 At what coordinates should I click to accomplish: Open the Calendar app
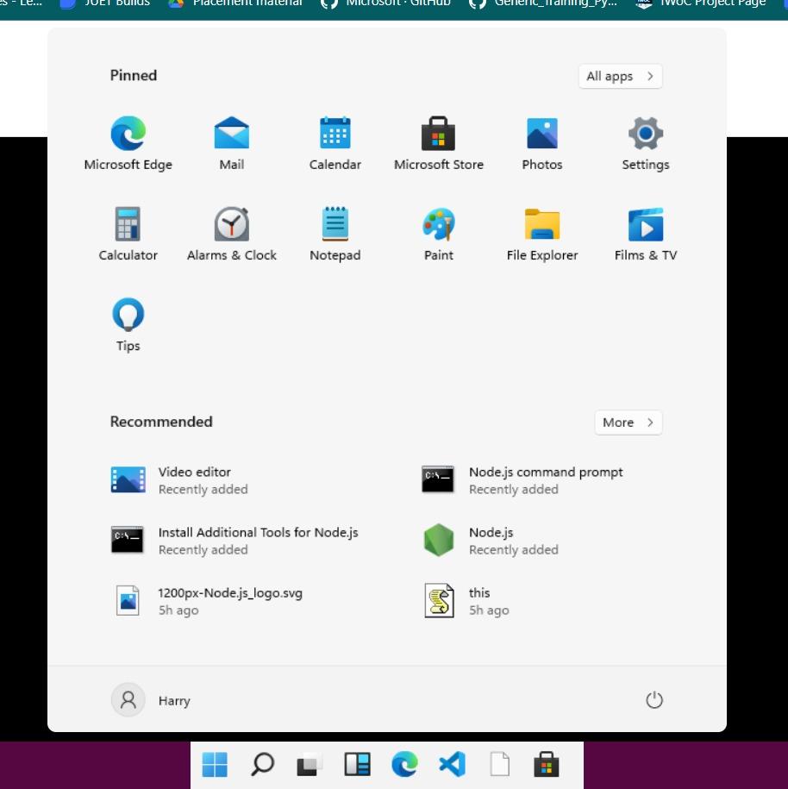(335, 142)
